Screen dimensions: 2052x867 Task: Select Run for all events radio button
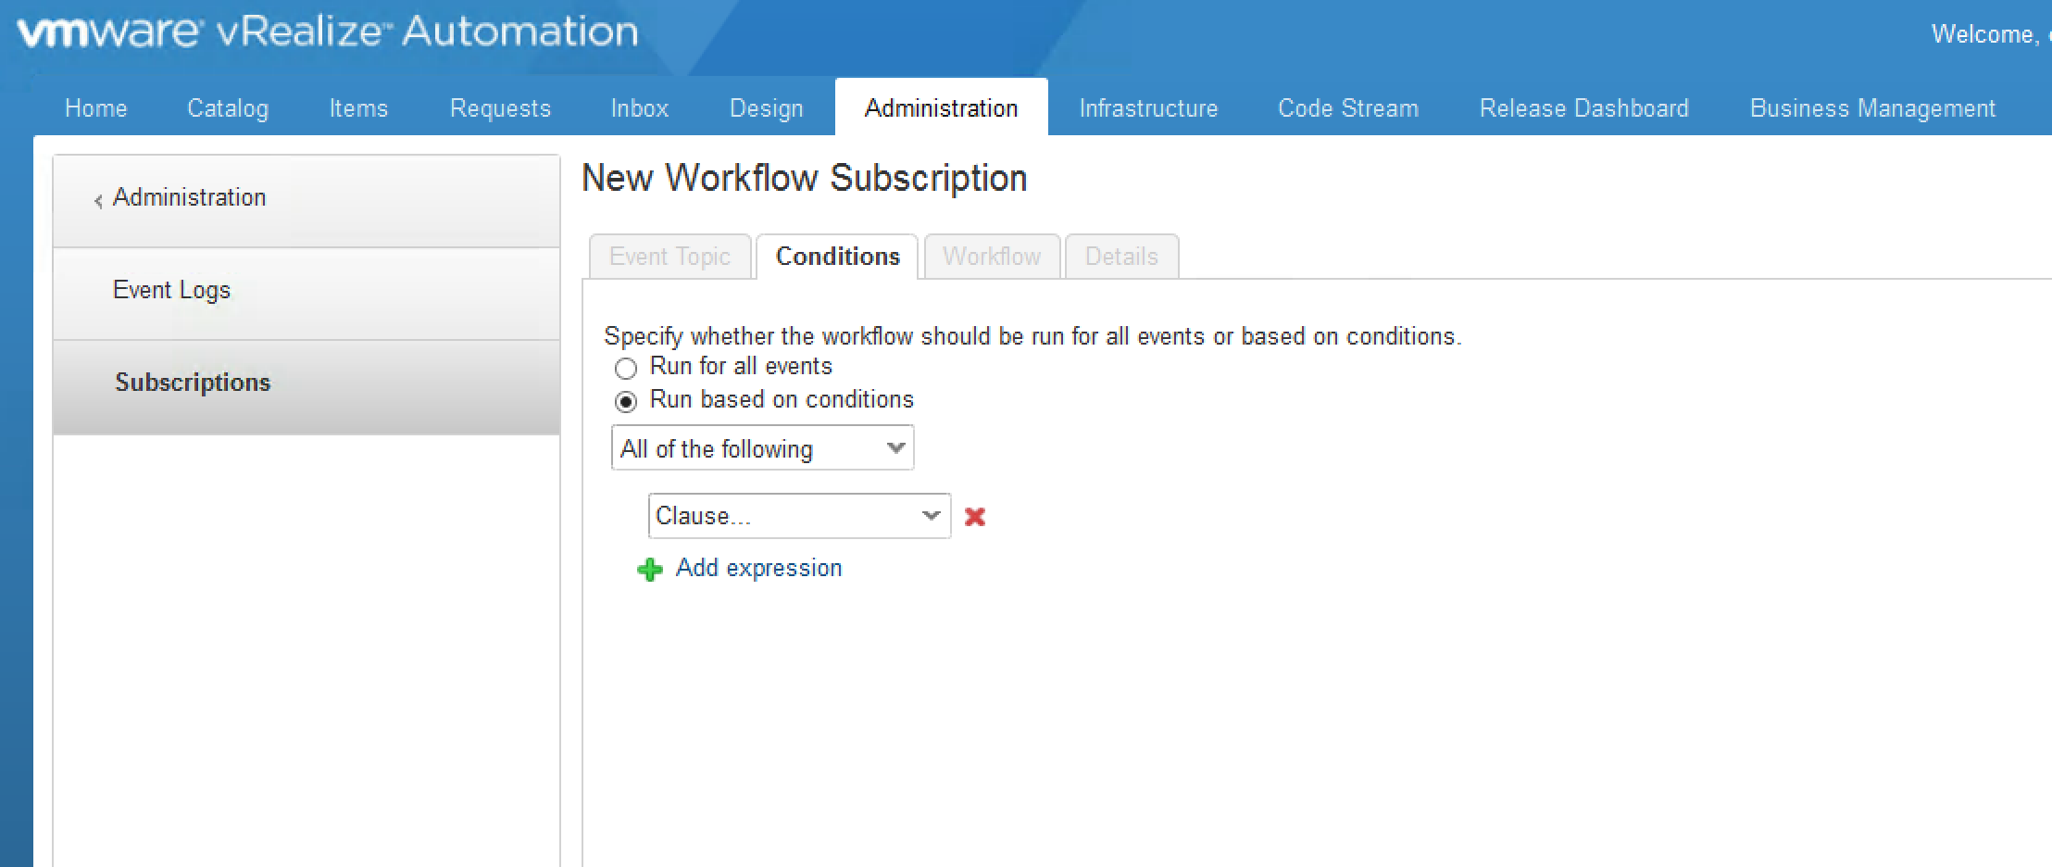click(626, 368)
